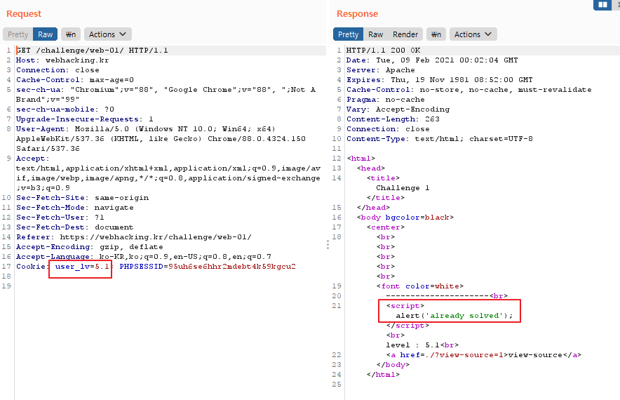
Task: Click the Sec-Fetch-User: ?1 line
Action: pyautogui.click(x=60, y=218)
